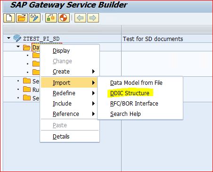Click the Check Project Consistency icon
Image resolution: width=213 pixels, height=172 pixels.
point(51,18)
